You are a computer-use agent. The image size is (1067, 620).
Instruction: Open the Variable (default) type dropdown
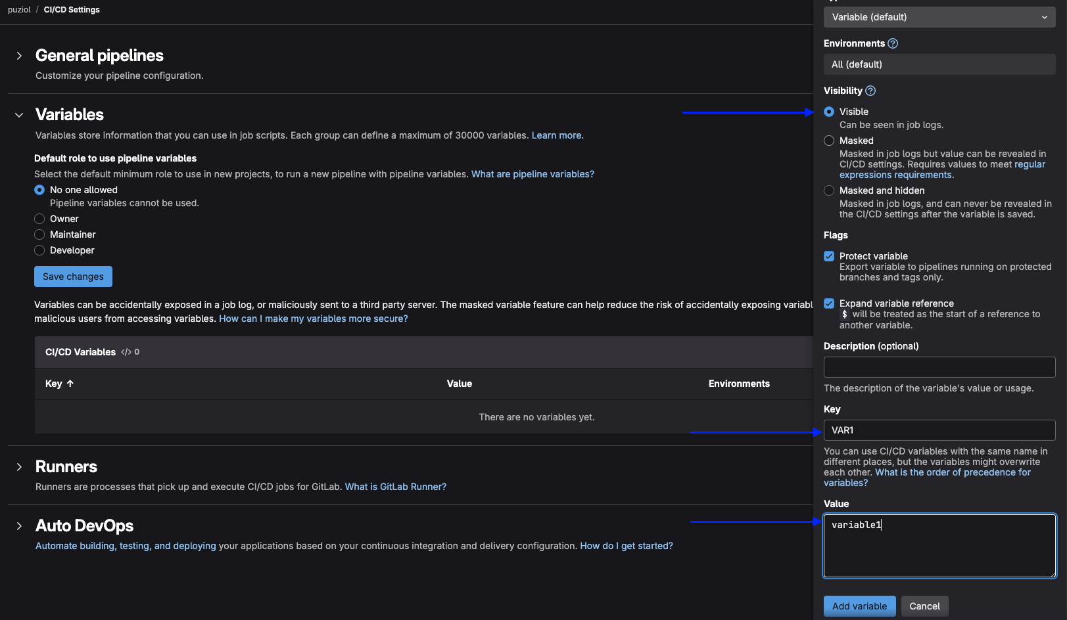(939, 17)
